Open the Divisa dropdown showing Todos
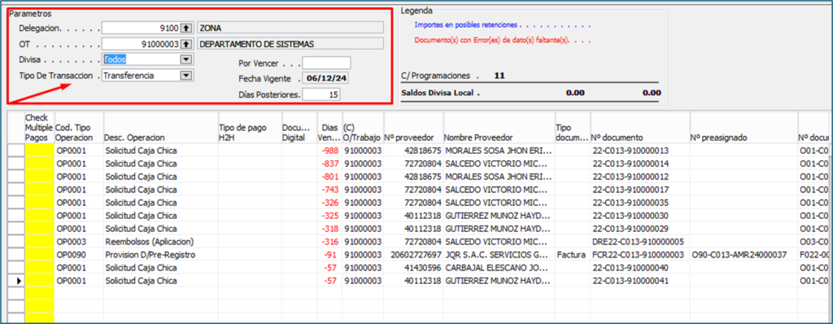833x324 pixels. [x=185, y=59]
